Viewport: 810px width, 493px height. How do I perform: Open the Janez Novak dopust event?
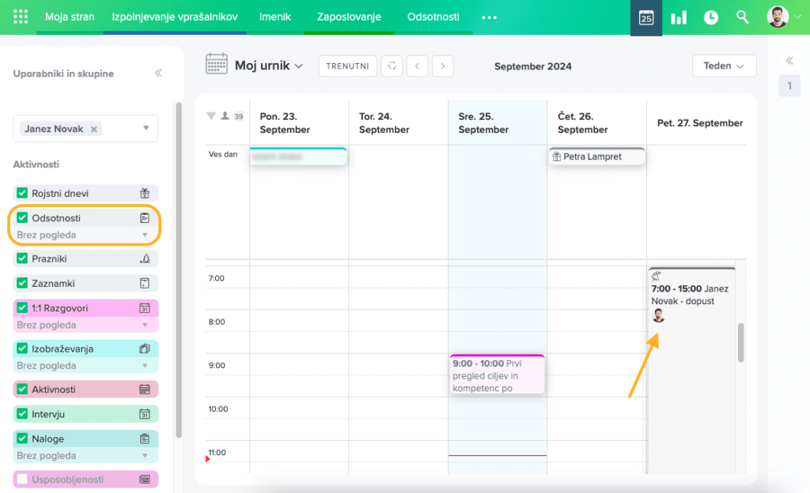(691, 295)
